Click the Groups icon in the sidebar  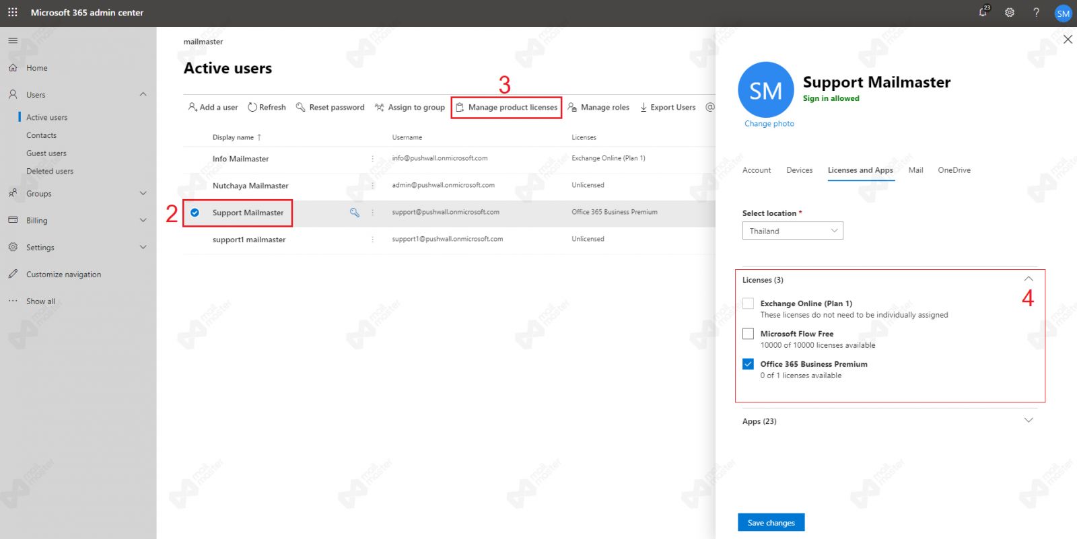pos(13,193)
